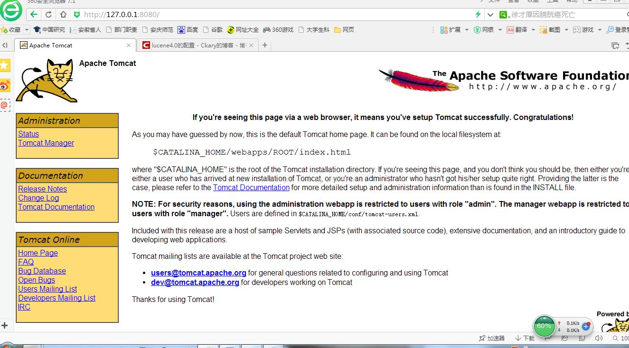Open the sidebar favorites star icon
Screen dimensions: 629x348
coord(5,65)
